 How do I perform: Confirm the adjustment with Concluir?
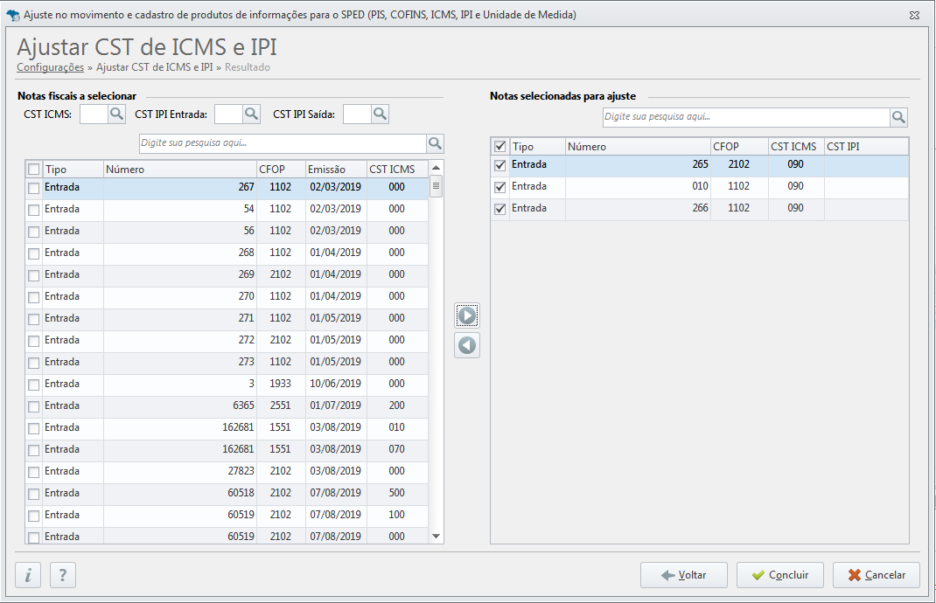pyautogui.click(x=779, y=574)
